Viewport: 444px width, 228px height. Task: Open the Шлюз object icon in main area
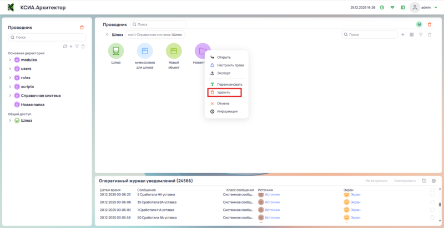point(116,51)
